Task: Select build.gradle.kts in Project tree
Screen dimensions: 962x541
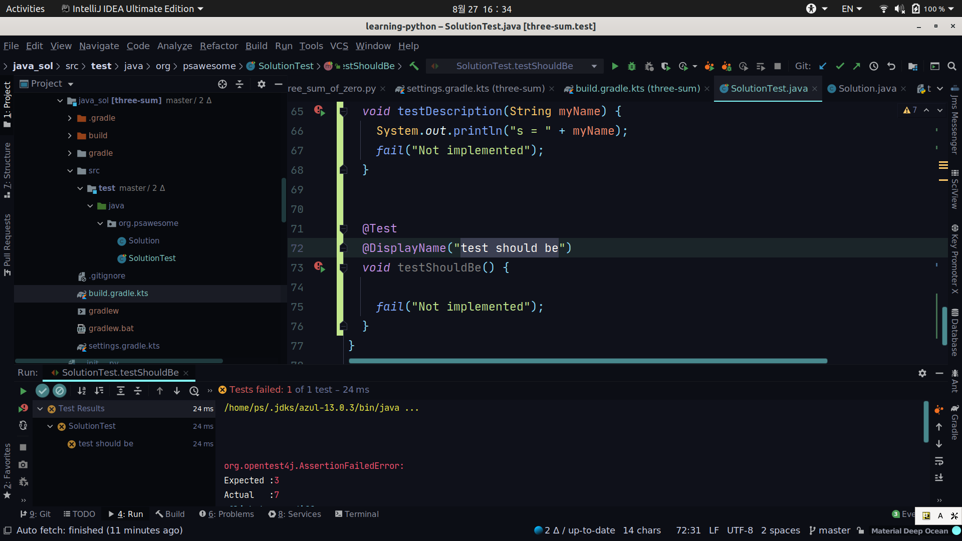Action: [x=118, y=294]
